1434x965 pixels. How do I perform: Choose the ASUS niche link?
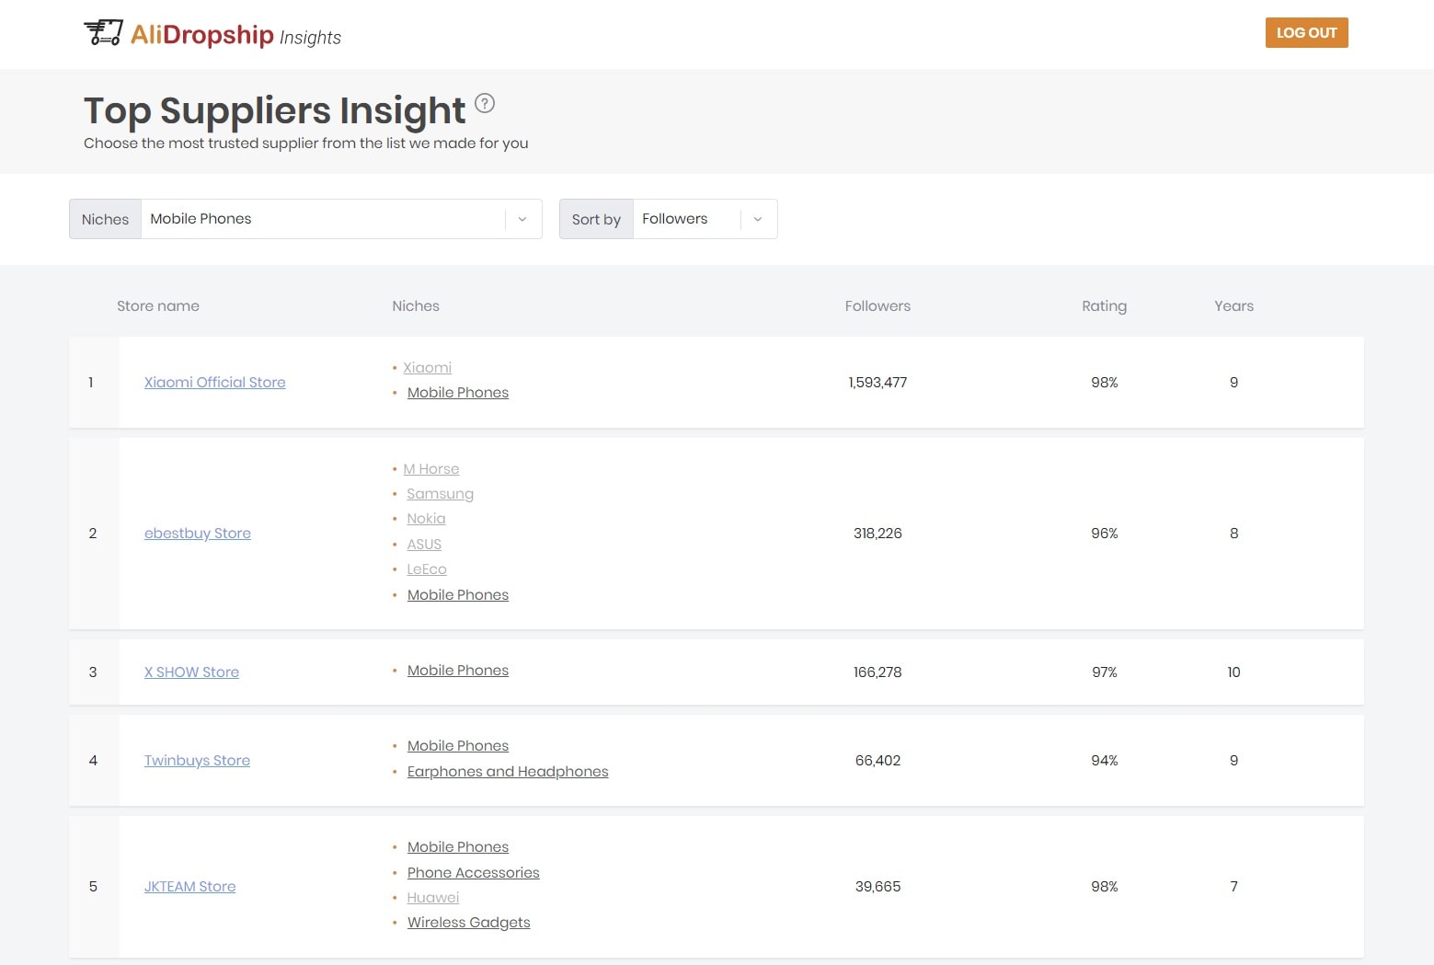tap(424, 545)
